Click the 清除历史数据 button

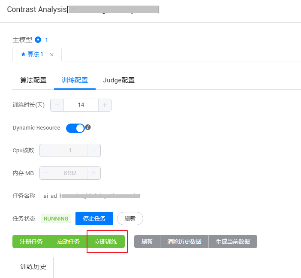click(184, 242)
